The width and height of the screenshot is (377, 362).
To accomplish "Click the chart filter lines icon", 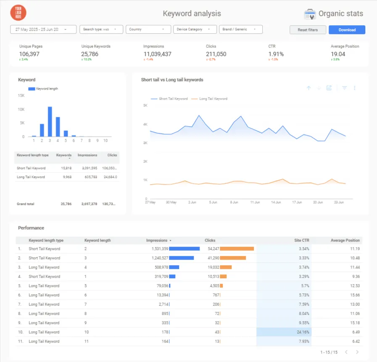I will [344, 88].
